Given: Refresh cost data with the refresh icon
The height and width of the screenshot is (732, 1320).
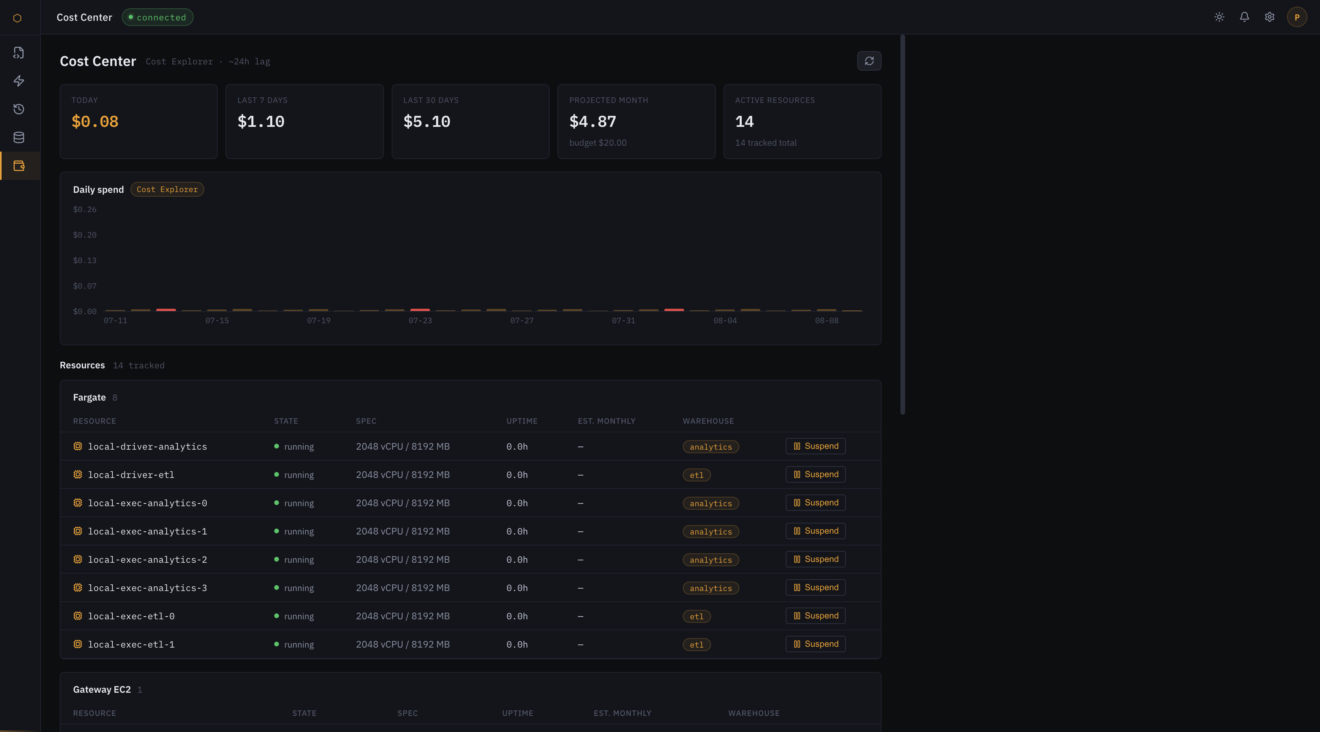Looking at the screenshot, I should coord(869,61).
